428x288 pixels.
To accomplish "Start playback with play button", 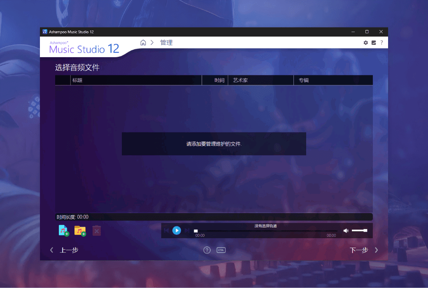I will [x=177, y=230].
